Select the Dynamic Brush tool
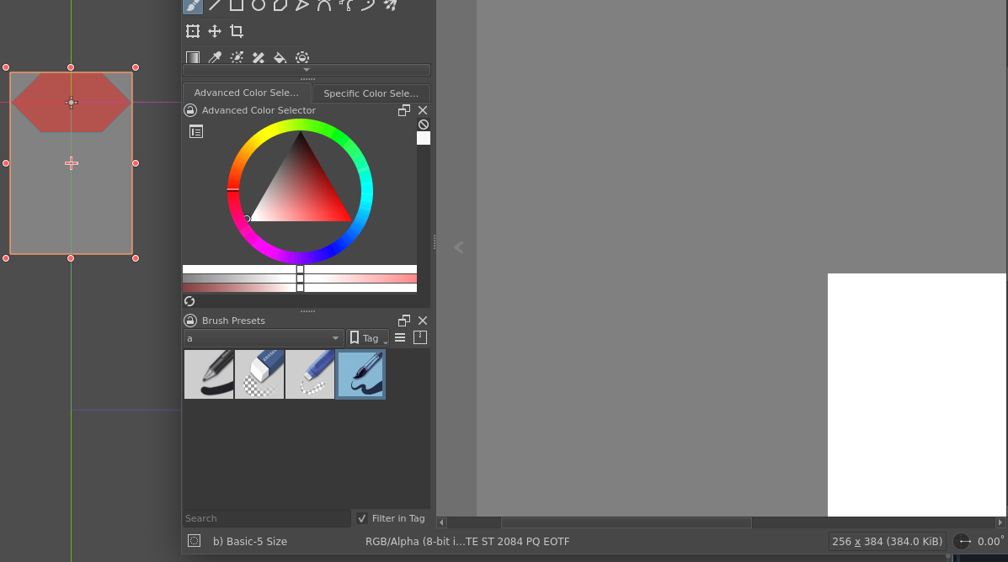The width and height of the screenshot is (1008, 562). pos(368,5)
